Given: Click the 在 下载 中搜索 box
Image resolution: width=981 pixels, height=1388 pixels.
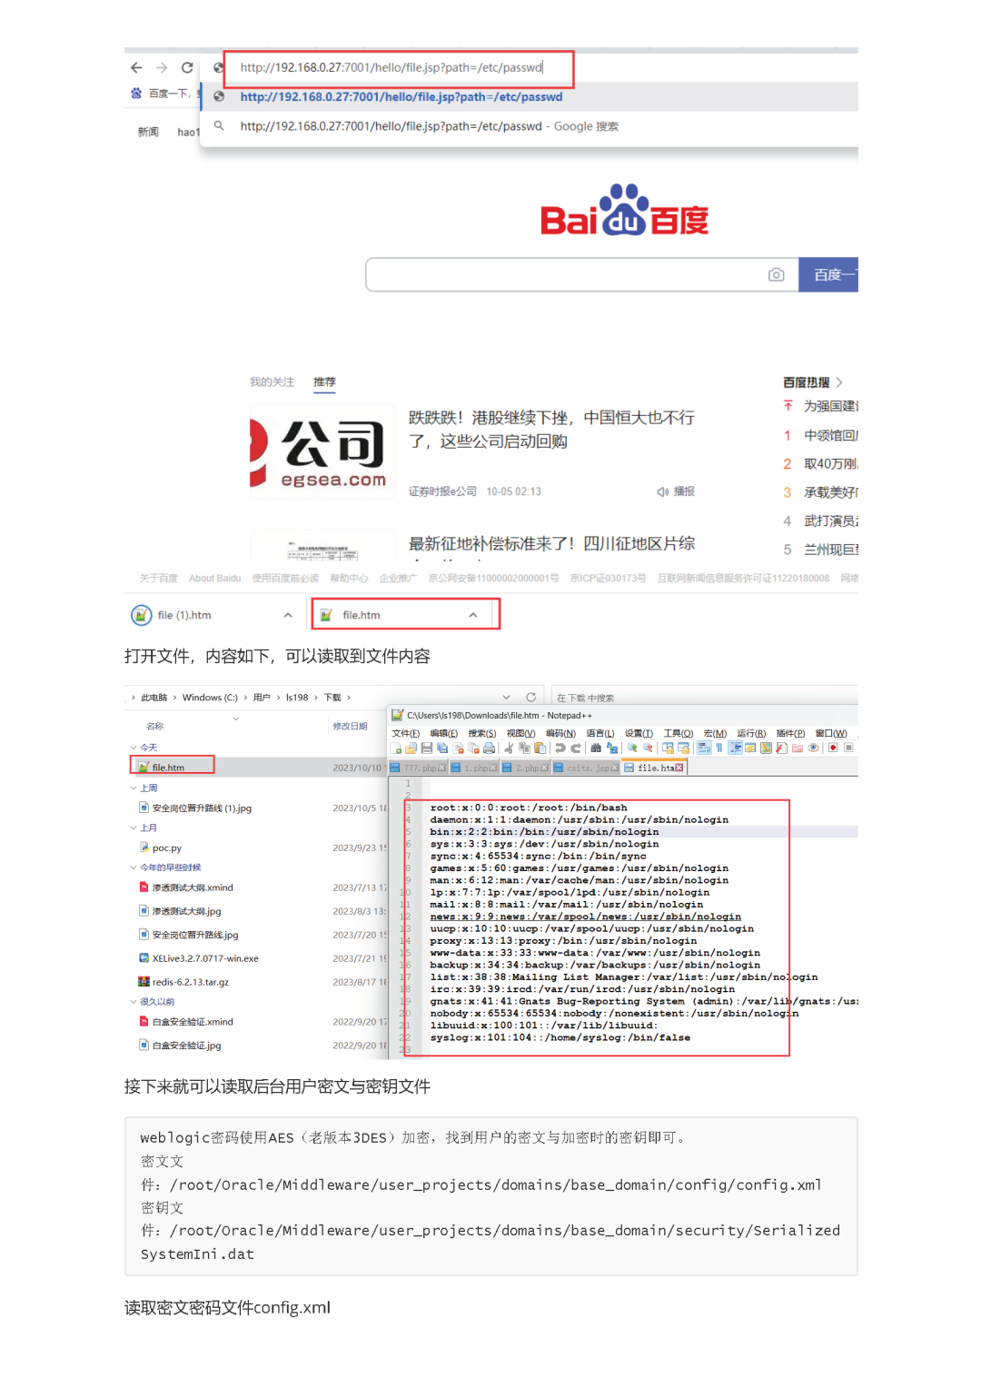Looking at the screenshot, I should click(704, 698).
